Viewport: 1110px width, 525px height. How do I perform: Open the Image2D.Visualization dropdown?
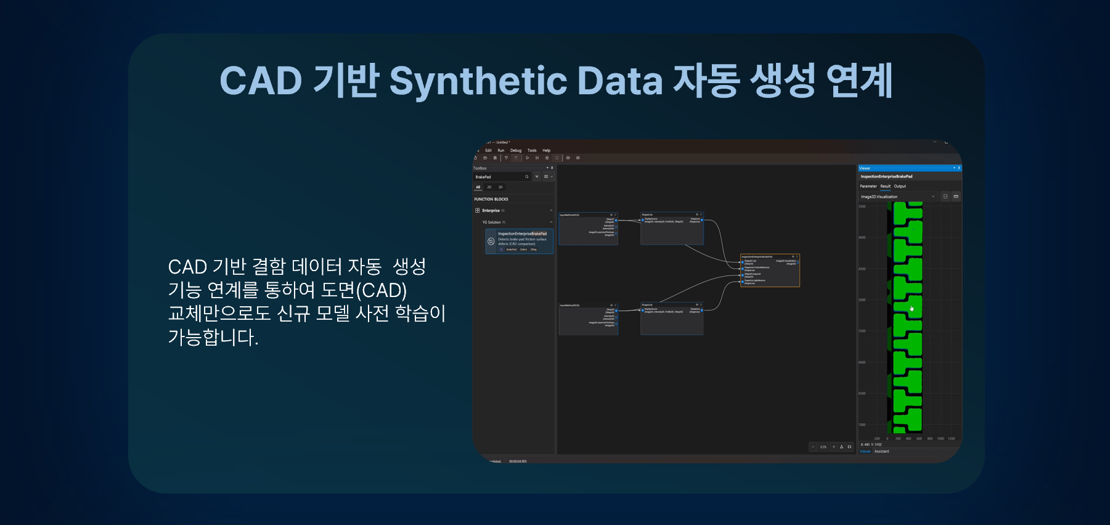(898, 197)
